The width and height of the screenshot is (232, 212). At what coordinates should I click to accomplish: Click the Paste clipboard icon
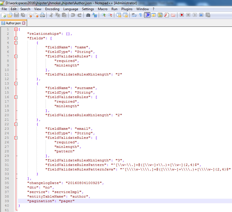point(64,15)
